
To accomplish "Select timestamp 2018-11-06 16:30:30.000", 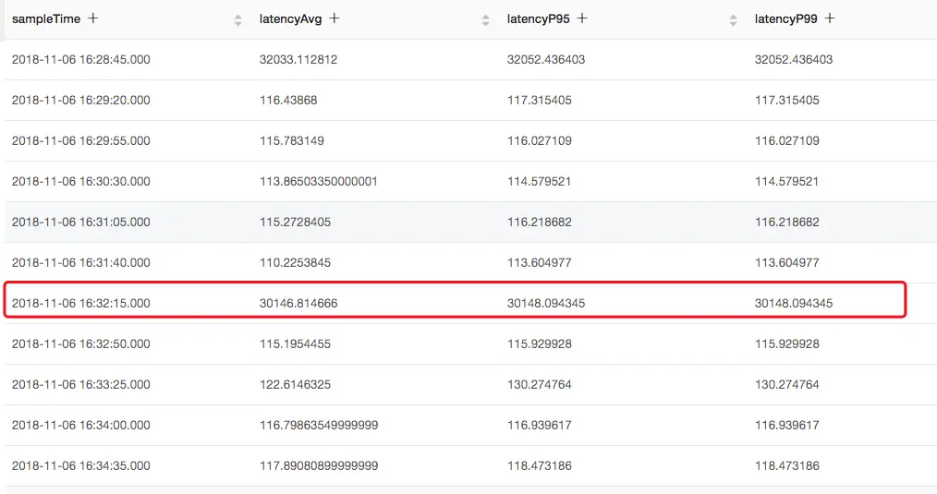I will pyautogui.click(x=81, y=182).
